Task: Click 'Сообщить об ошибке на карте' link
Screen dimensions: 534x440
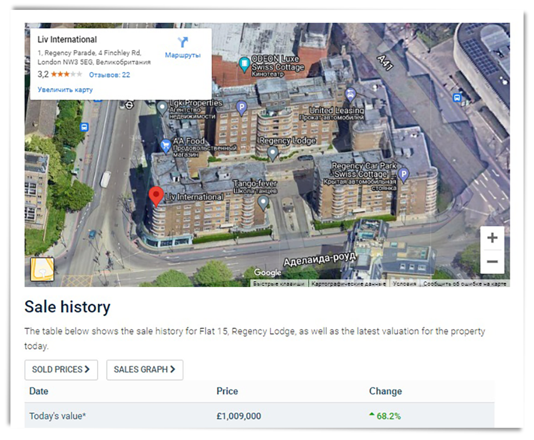Action: pyautogui.click(x=464, y=284)
